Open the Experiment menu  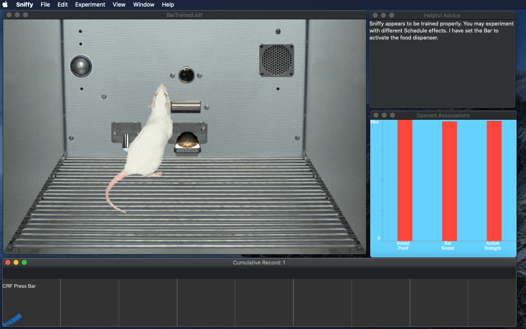click(x=90, y=5)
